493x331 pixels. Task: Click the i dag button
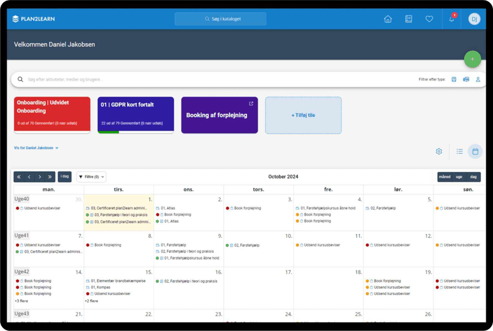(65, 177)
